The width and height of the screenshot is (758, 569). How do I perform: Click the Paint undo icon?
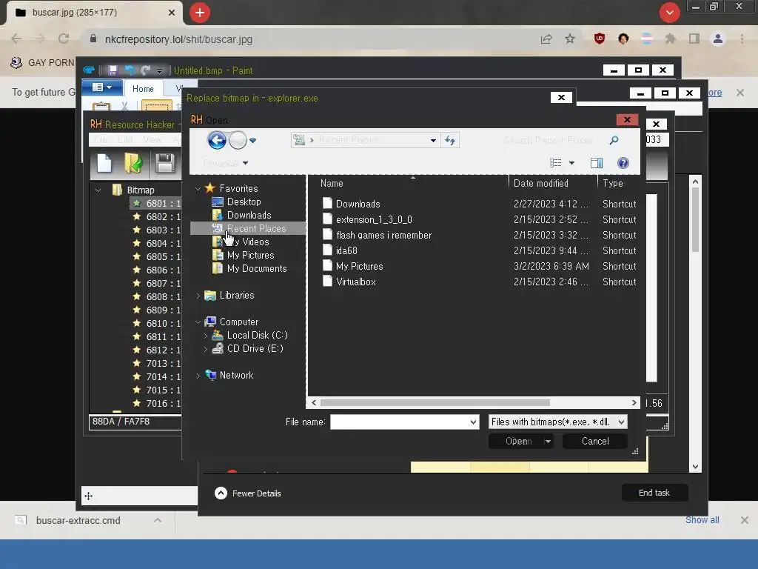point(130,70)
